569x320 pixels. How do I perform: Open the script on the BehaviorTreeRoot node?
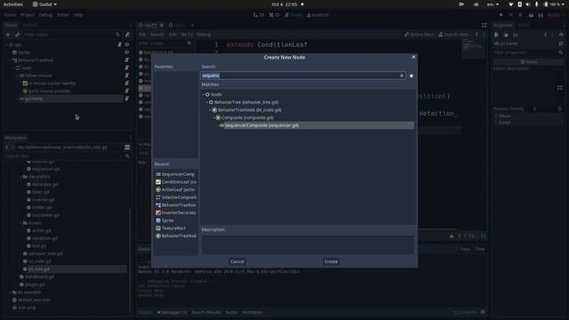tap(126, 60)
